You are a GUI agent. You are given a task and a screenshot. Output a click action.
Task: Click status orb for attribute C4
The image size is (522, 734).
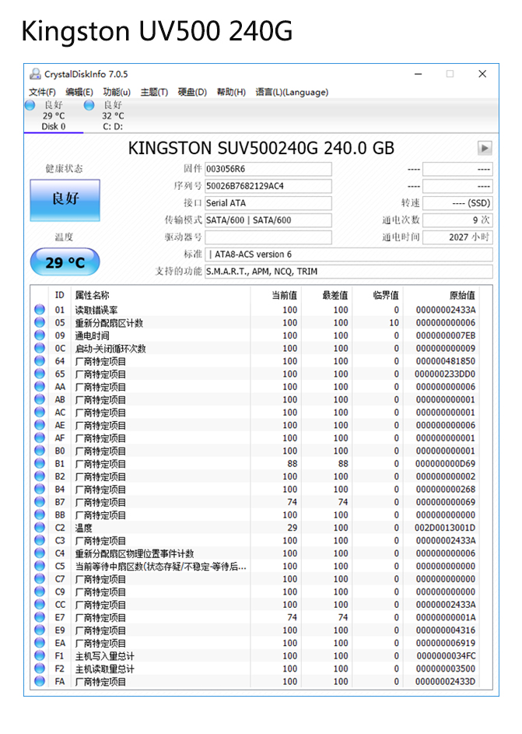40,553
